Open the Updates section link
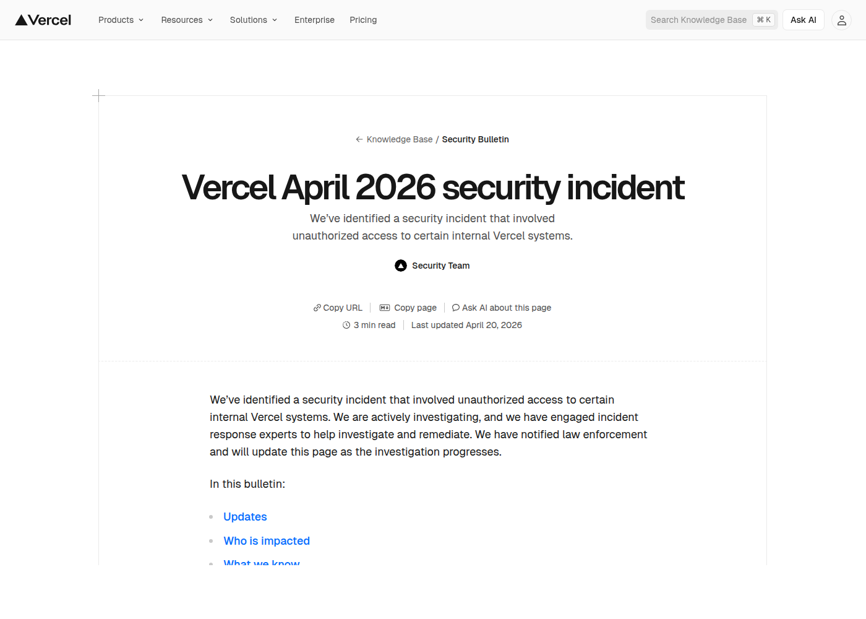The image size is (866, 619). (x=245, y=517)
